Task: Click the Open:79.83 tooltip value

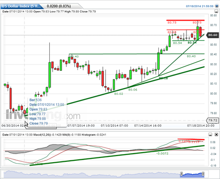Action: click(38, 109)
